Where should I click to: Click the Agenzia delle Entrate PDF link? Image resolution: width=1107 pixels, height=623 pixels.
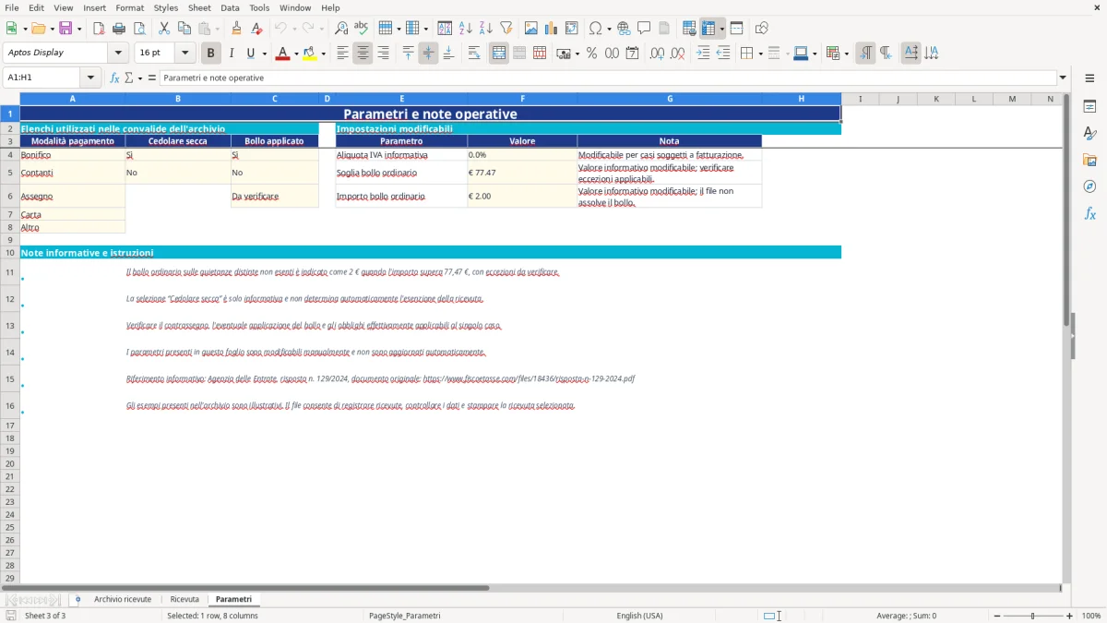(529, 378)
